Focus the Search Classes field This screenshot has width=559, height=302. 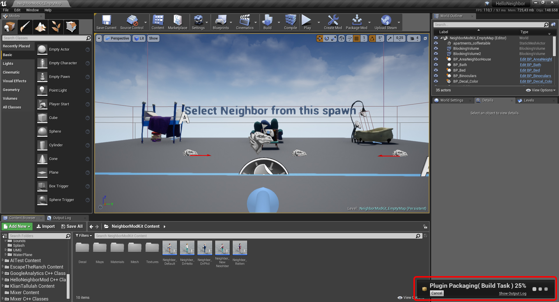tap(47, 38)
